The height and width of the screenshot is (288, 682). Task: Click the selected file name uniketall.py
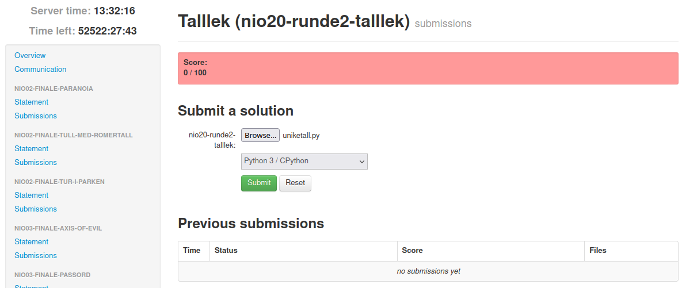pyautogui.click(x=301, y=136)
